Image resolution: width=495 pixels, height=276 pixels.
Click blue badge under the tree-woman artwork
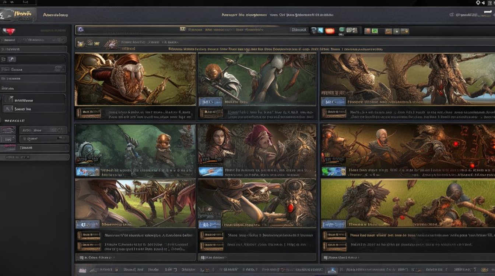pyautogui.click(x=333, y=102)
